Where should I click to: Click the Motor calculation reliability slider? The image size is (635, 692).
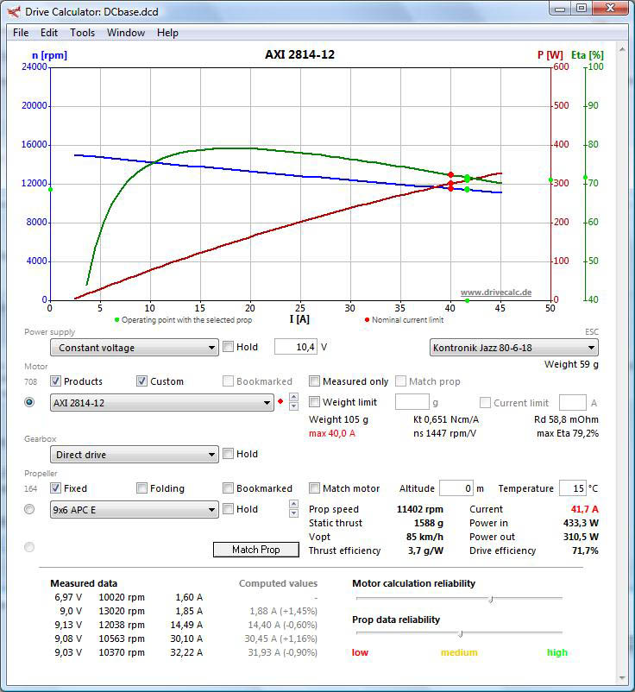[x=491, y=598]
